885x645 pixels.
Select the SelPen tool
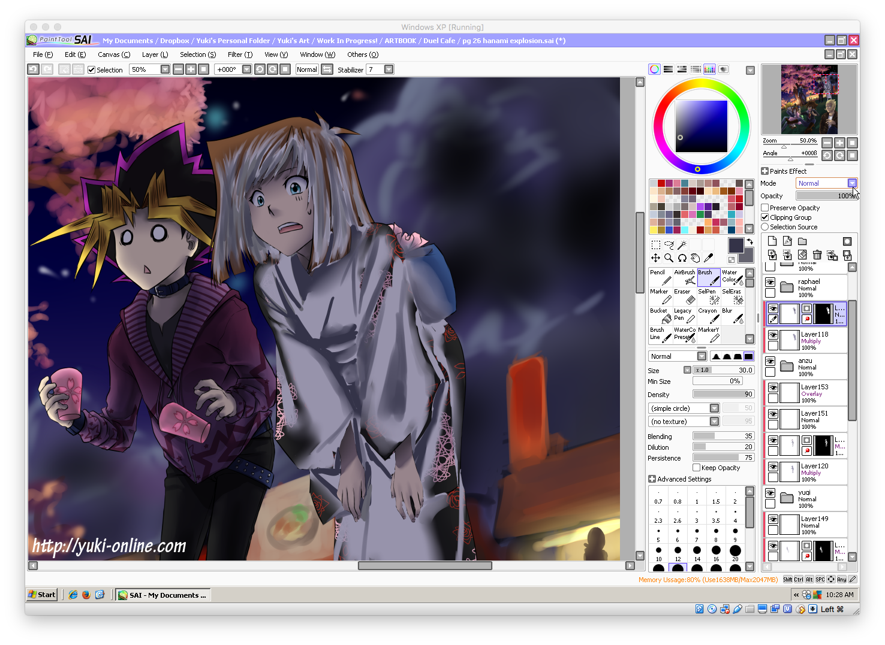coord(708,296)
